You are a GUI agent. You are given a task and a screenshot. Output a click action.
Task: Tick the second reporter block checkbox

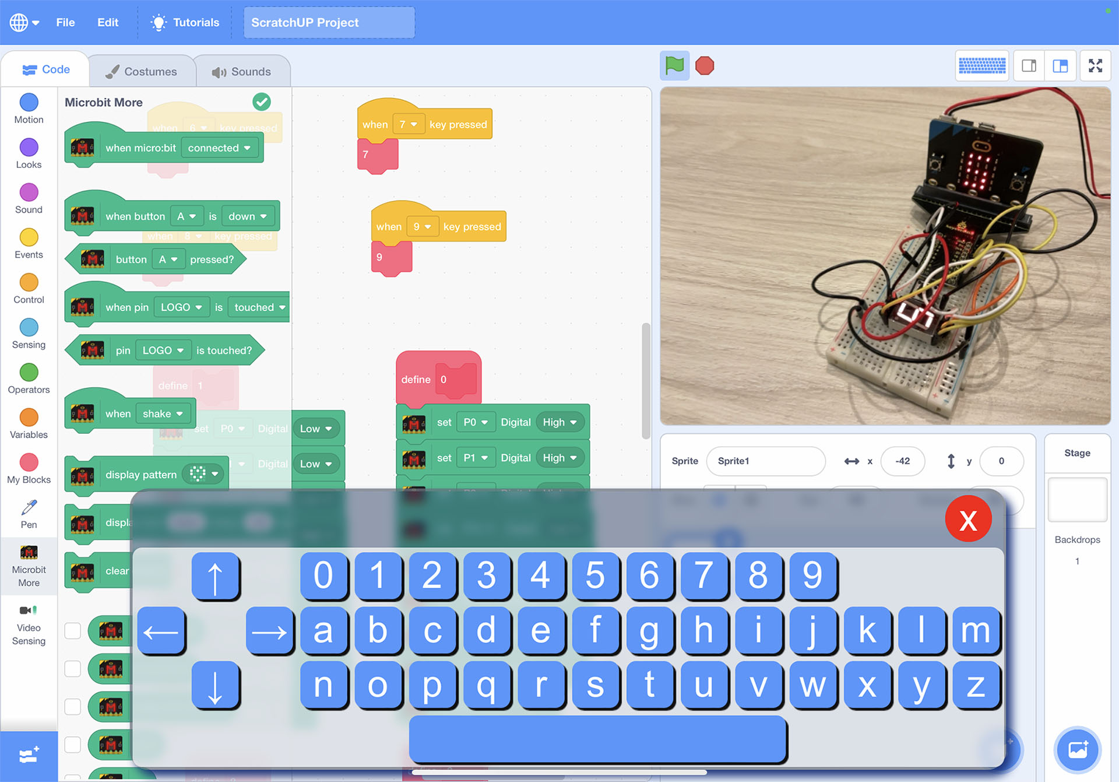pos(72,668)
